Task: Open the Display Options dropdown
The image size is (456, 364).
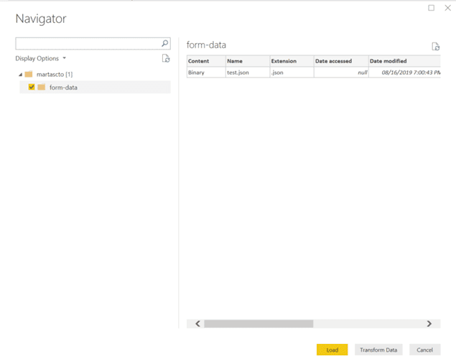Action: click(40, 58)
